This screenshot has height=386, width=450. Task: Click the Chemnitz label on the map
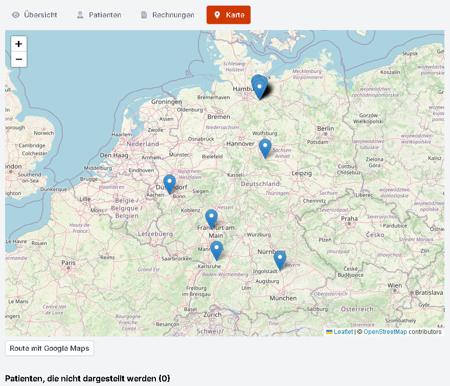point(314,201)
